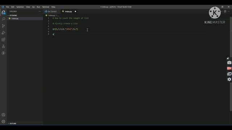232x130 pixels.
Task: Open the Testing flask view
Action: (x=3, y=46)
